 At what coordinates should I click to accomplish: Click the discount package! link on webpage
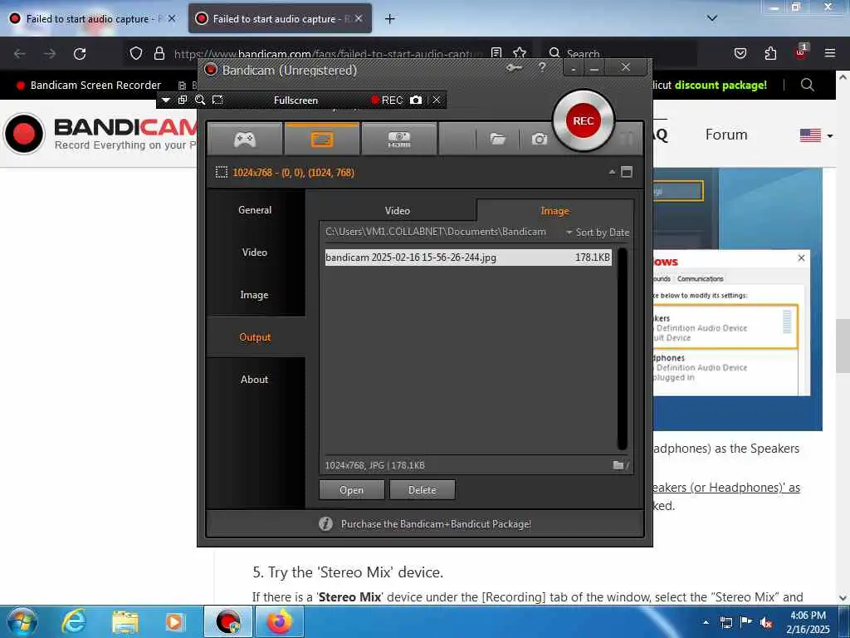tap(721, 86)
